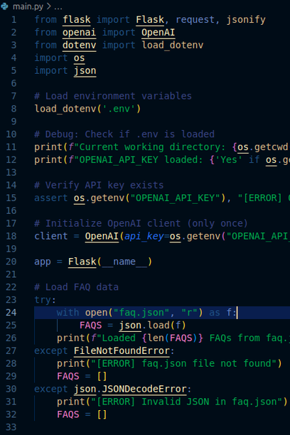Click the client variable on line 18

(50, 237)
